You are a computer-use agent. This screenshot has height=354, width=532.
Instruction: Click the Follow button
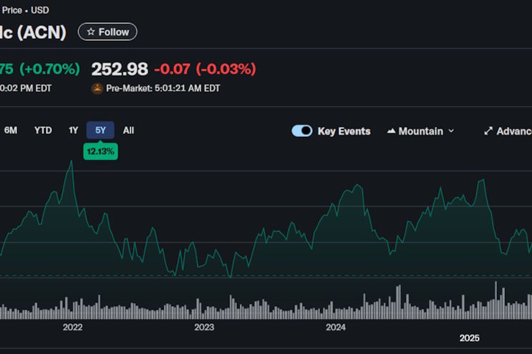(108, 32)
